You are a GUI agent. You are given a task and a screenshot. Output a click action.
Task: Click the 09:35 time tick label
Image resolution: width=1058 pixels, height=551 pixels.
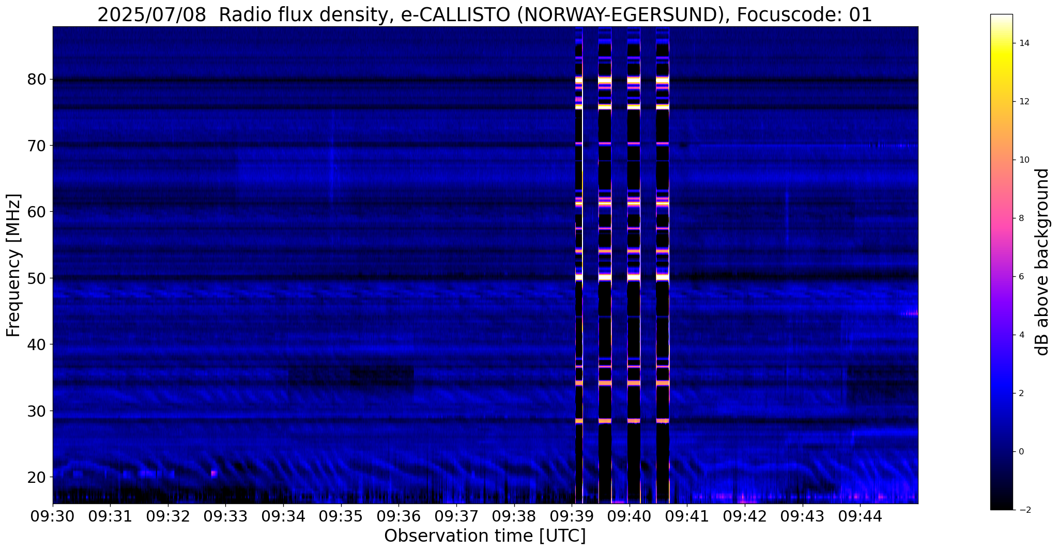[341, 516]
